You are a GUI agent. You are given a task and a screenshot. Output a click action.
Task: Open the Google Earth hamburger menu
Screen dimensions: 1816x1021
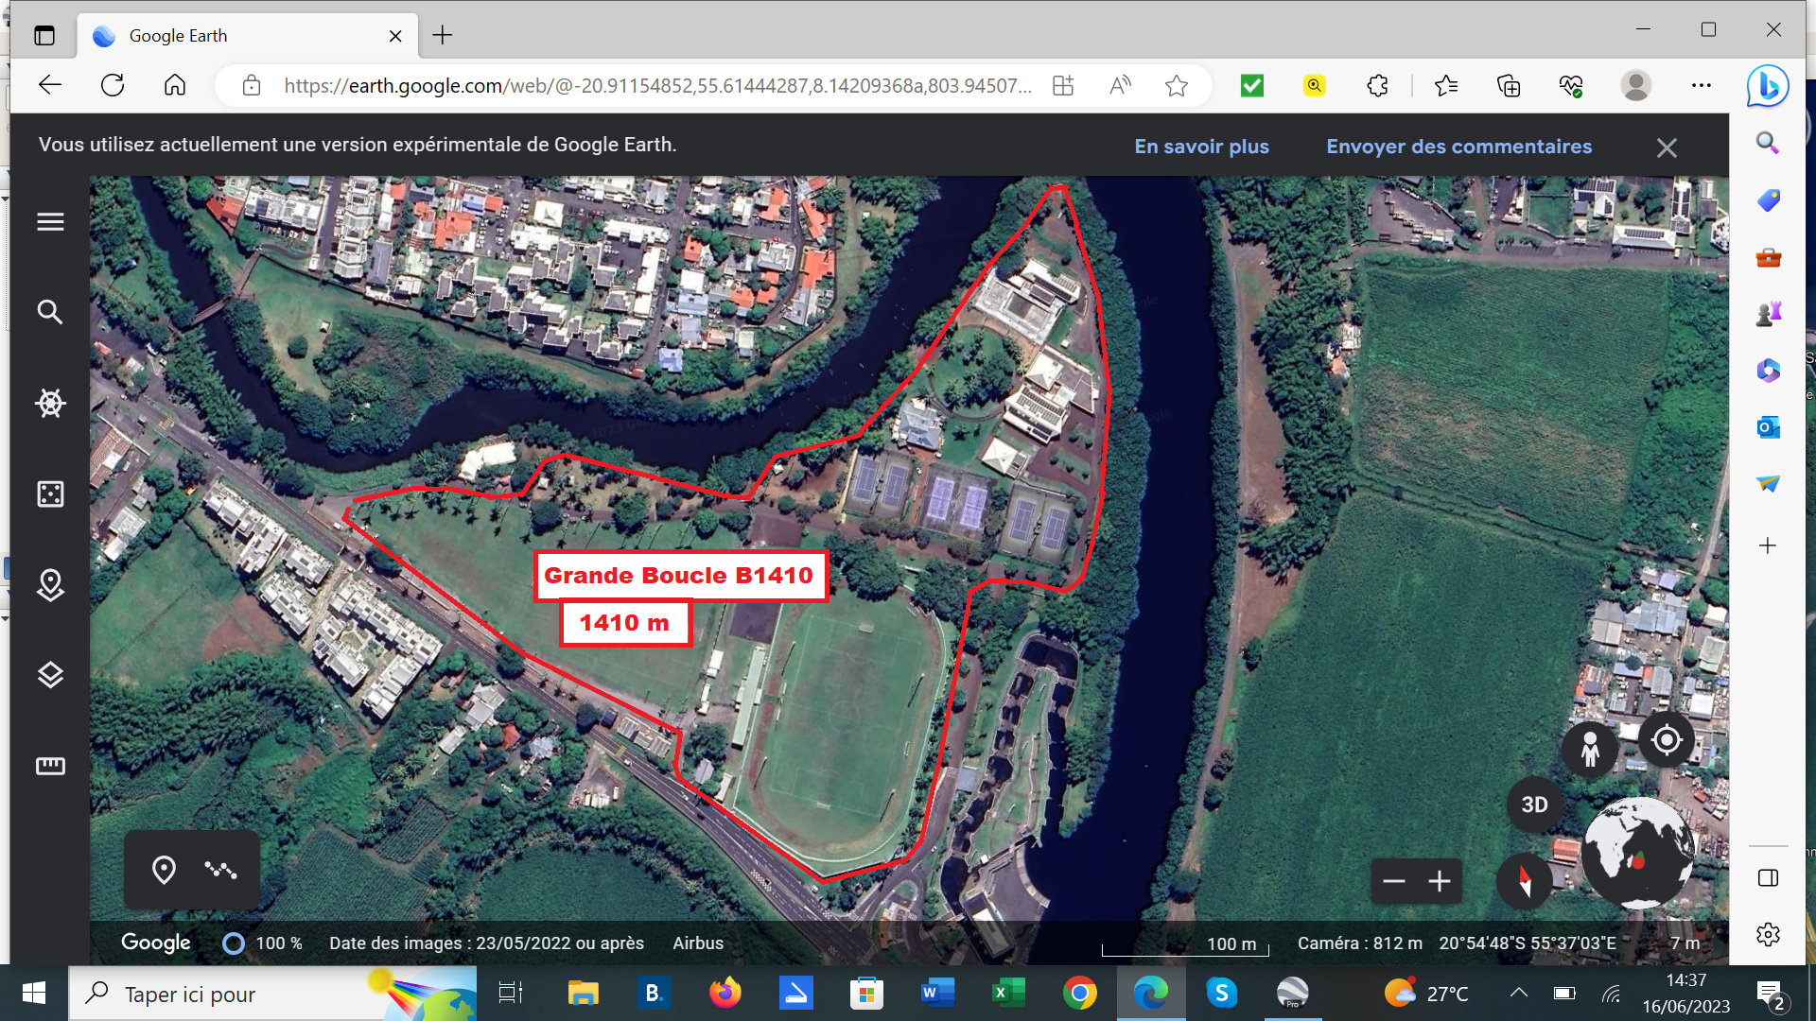(50, 221)
